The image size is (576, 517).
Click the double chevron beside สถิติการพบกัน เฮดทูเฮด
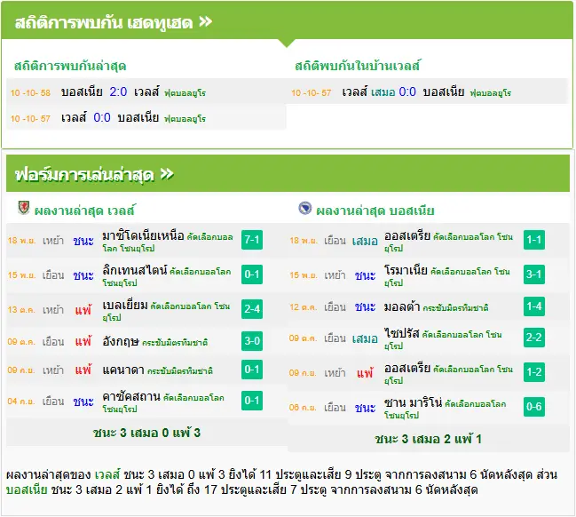coord(206,21)
